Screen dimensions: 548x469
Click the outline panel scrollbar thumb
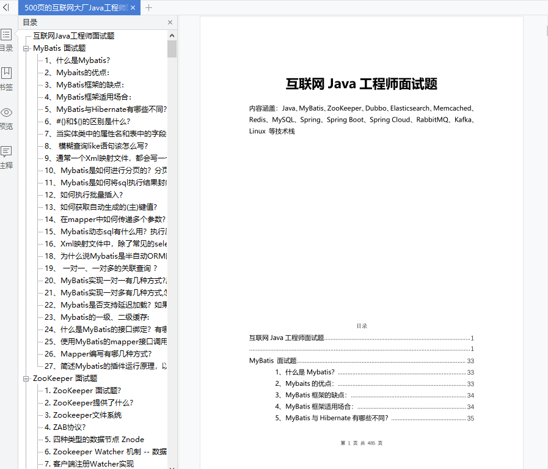[172, 49]
